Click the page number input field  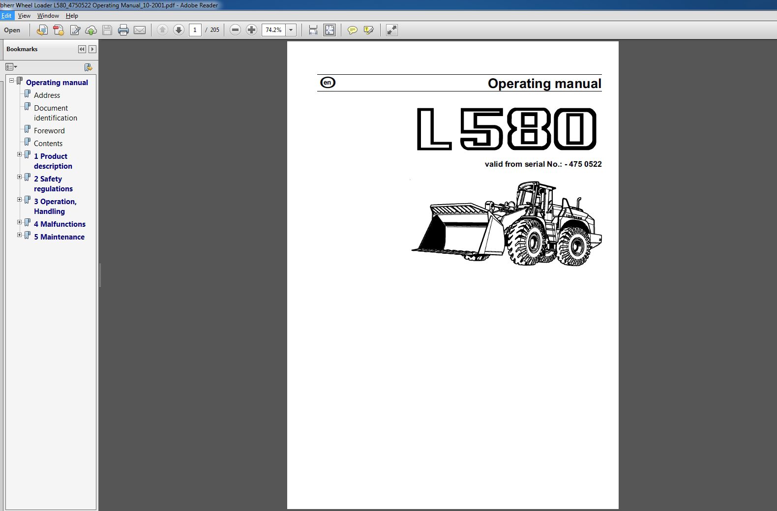point(195,30)
